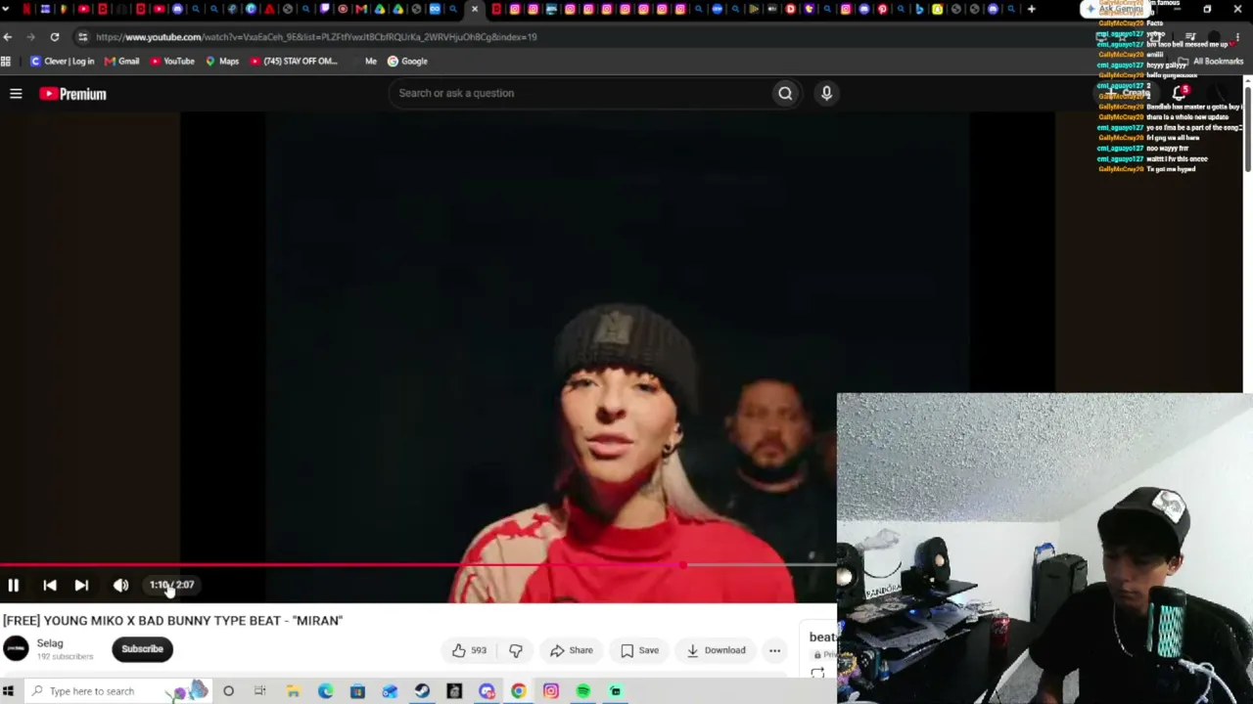The width and height of the screenshot is (1253, 704).
Task: Close the active YouTube tab
Action: point(475,9)
